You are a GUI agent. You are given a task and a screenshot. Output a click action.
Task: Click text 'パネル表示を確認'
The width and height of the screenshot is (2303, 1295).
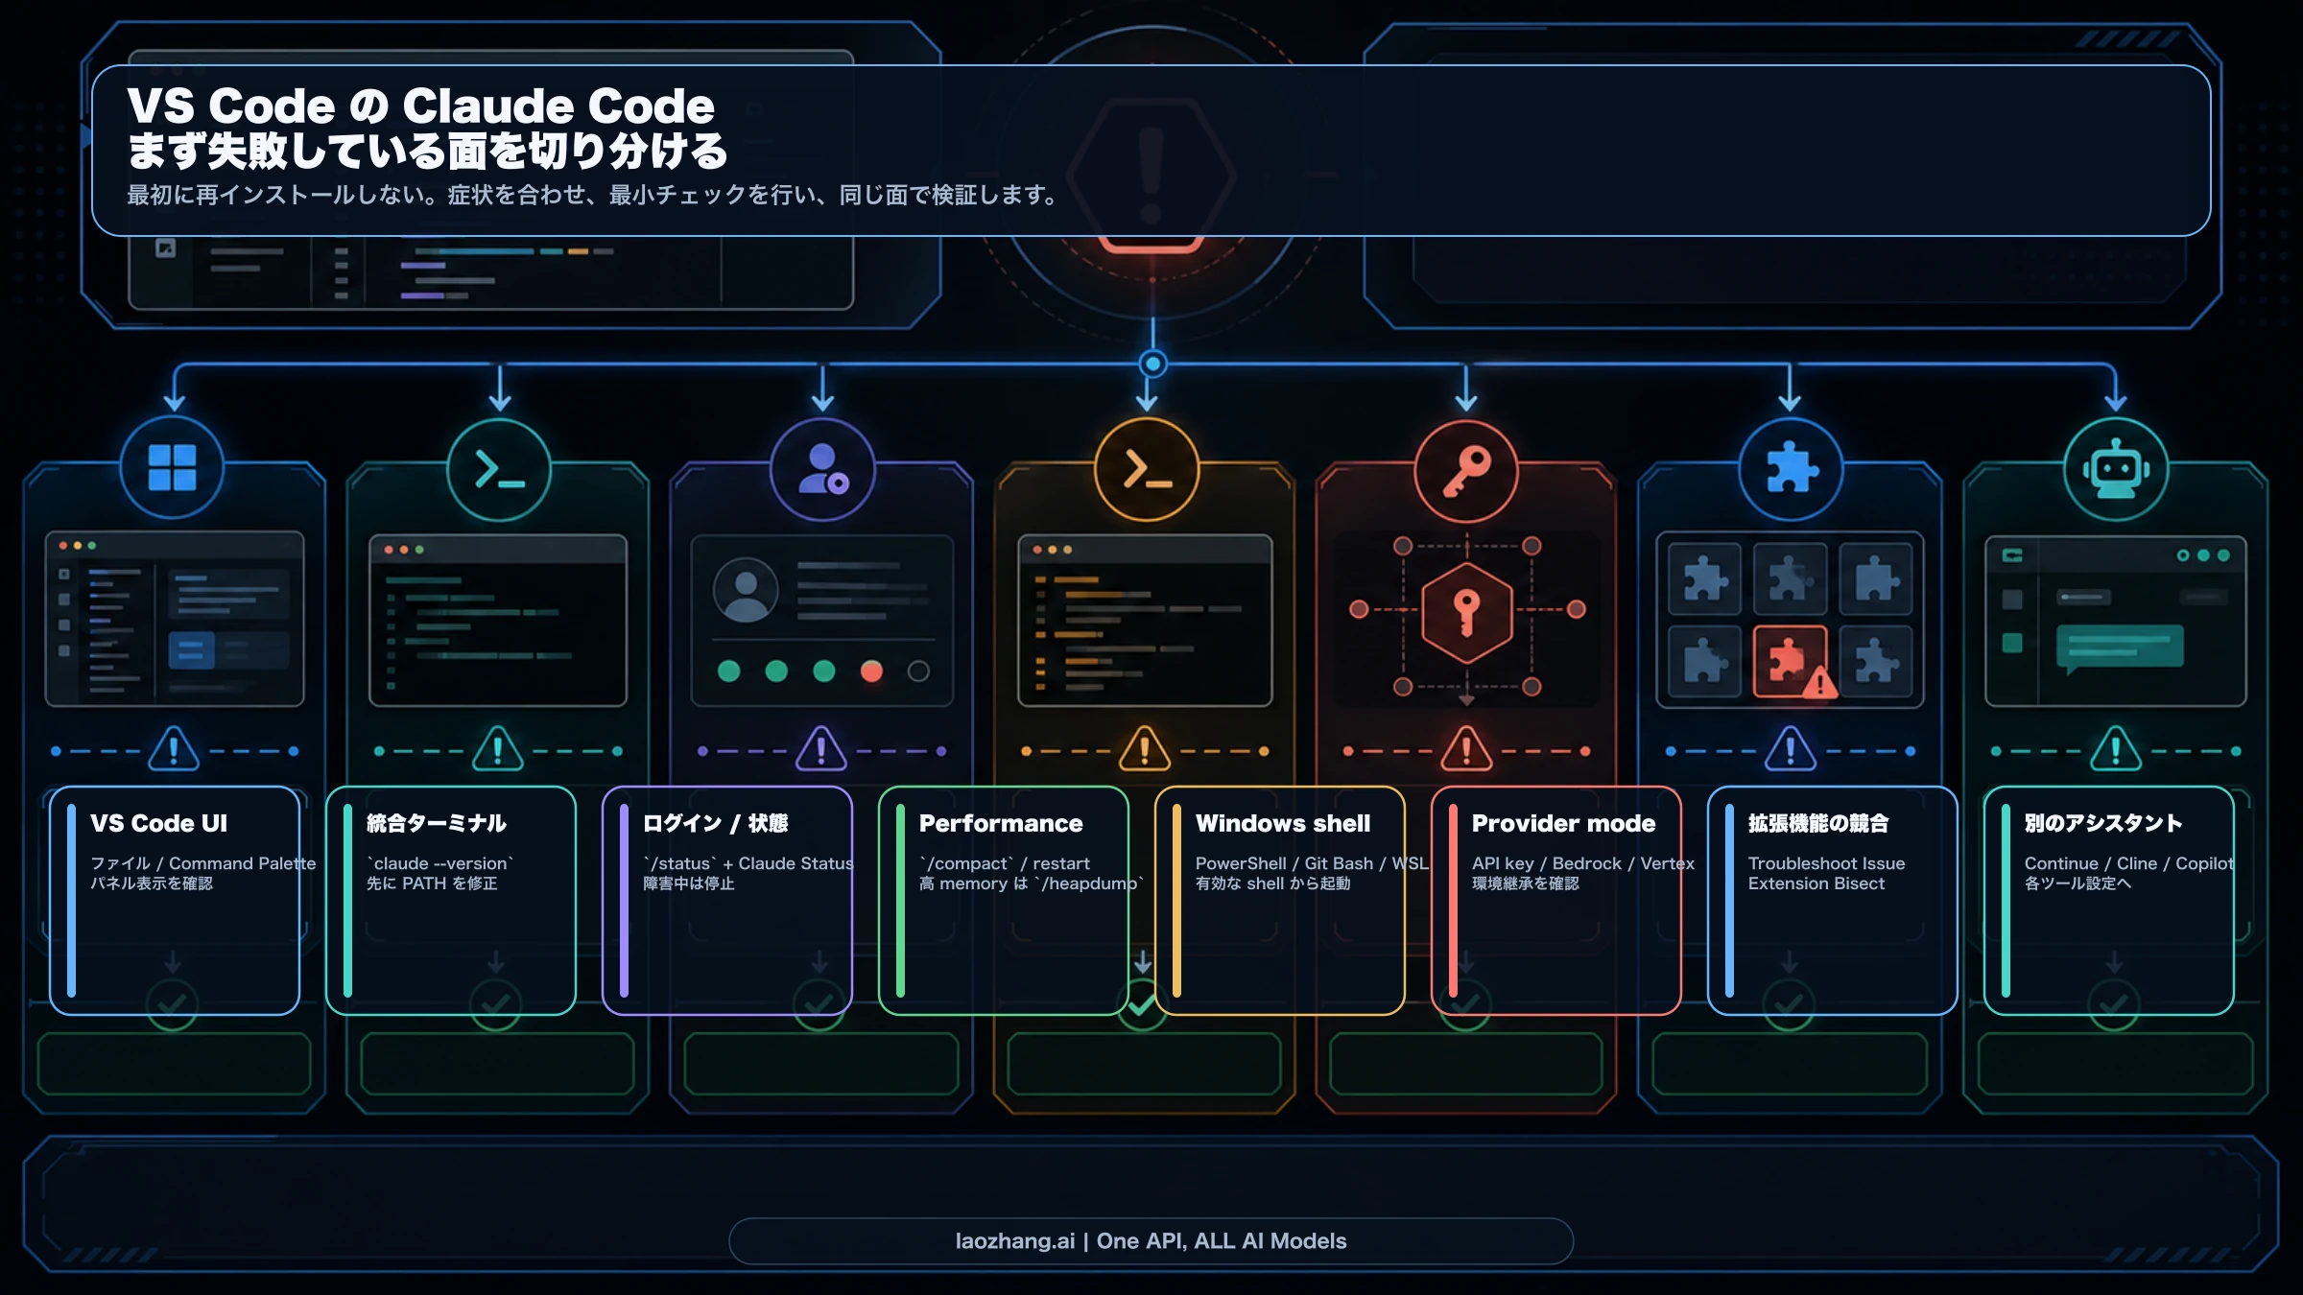click(x=152, y=883)
